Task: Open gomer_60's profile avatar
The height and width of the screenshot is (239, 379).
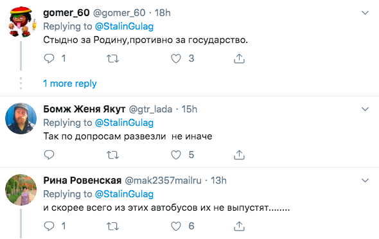Action: coord(21,22)
